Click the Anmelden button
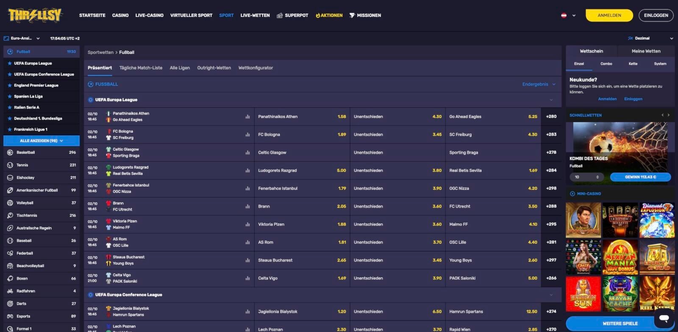This screenshot has width=678, height=332. (x=609, y=15)
